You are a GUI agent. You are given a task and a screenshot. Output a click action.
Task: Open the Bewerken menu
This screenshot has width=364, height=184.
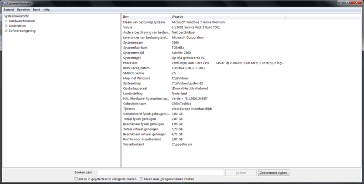point(23,10)
